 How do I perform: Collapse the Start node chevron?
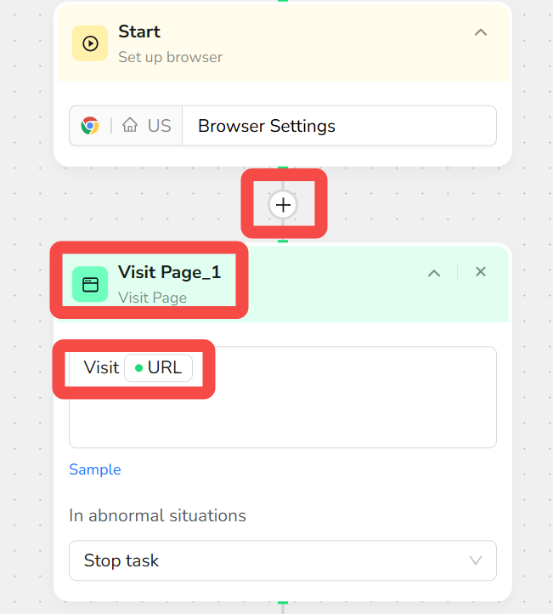[x=481, y=32]
